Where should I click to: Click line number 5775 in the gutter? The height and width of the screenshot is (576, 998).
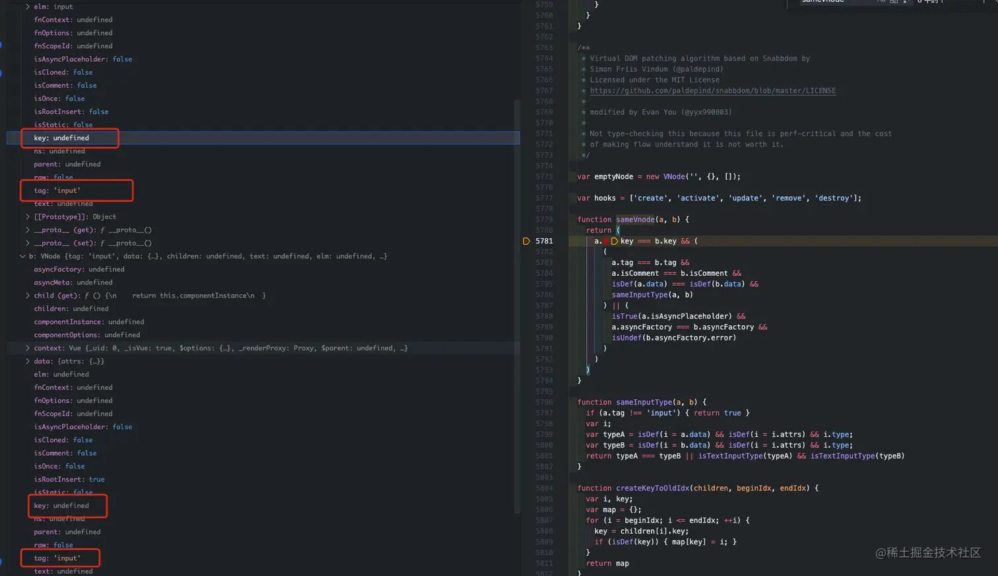(544, 177)
